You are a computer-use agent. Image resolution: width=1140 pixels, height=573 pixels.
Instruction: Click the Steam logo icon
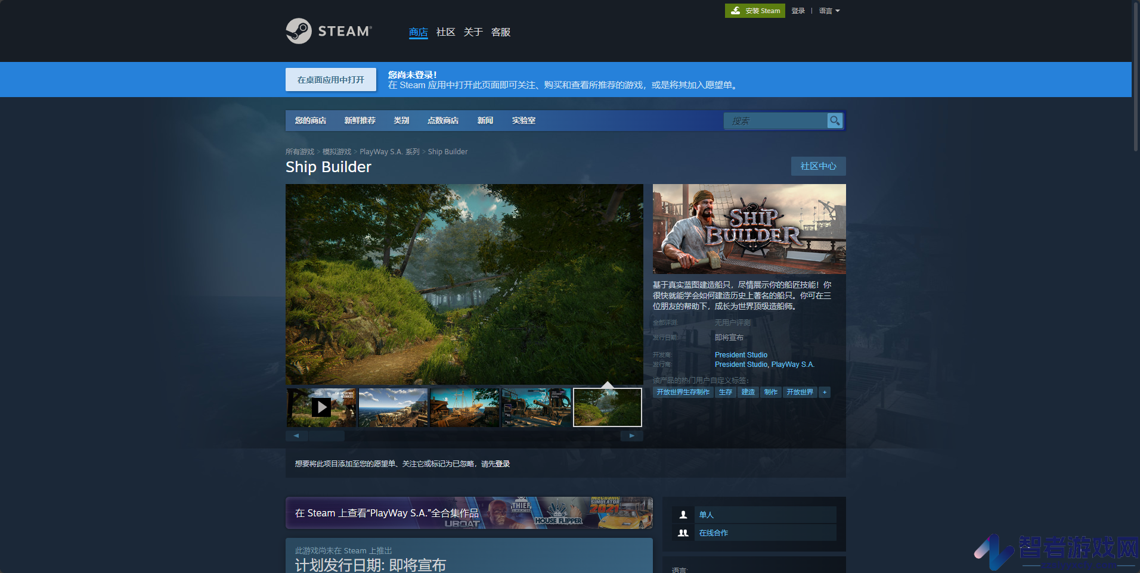click(x=299, y=31)
